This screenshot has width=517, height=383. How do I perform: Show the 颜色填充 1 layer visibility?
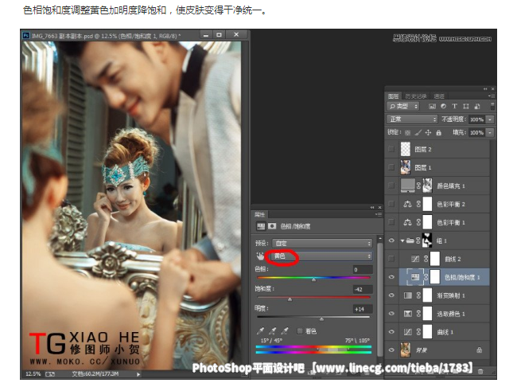[391, 186]
